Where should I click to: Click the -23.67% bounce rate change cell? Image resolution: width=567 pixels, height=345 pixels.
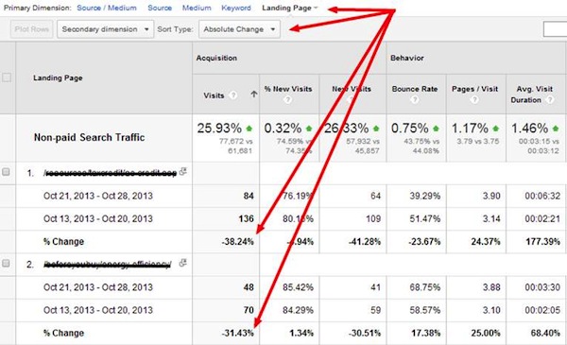point(424,242)
